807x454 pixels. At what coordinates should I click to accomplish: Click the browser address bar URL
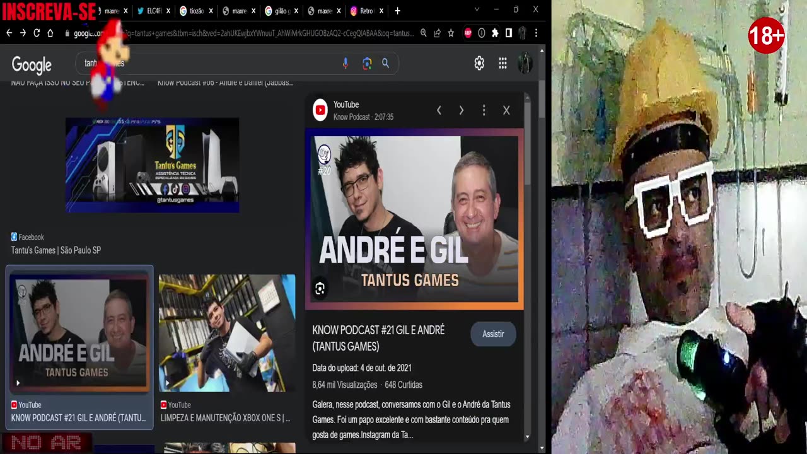point(243,33)
